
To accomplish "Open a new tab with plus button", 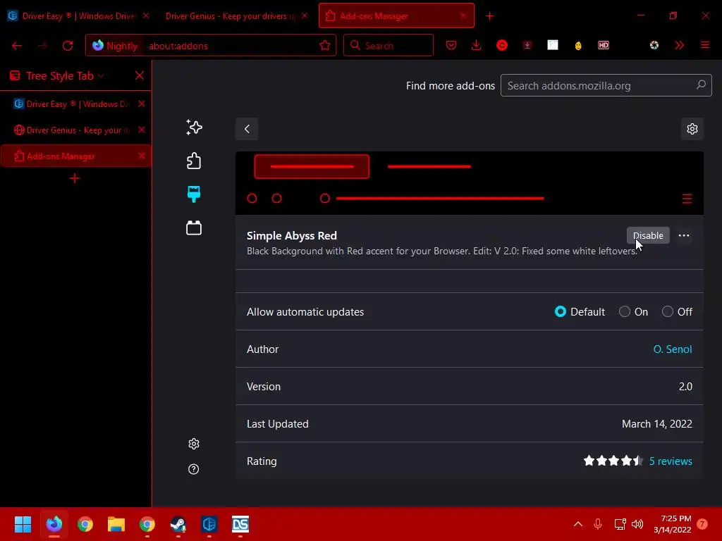I will pos(489,17).
